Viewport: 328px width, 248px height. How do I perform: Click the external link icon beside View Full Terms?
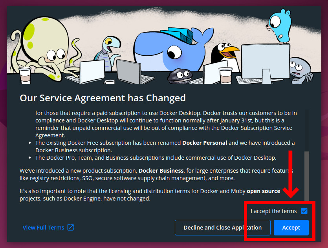[71, 227]
